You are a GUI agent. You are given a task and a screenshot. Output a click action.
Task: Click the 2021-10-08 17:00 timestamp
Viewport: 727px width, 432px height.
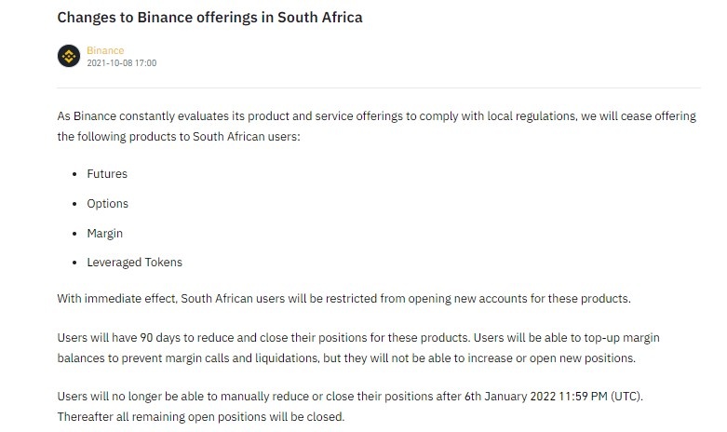pyautogui.click(x=121, y=62)
